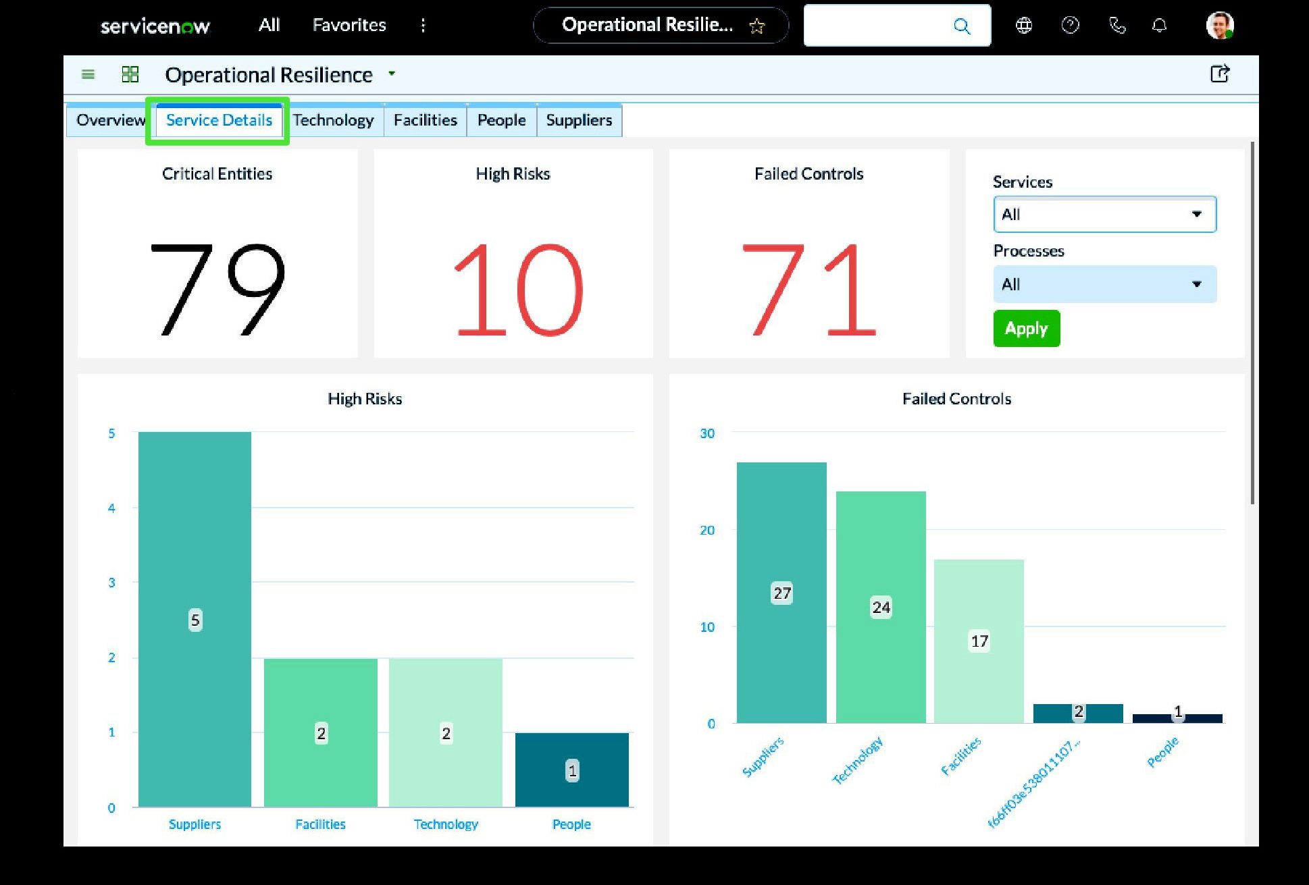Click the phone icon in header
Screen dimensions: 1309x885
[1117, 26]
